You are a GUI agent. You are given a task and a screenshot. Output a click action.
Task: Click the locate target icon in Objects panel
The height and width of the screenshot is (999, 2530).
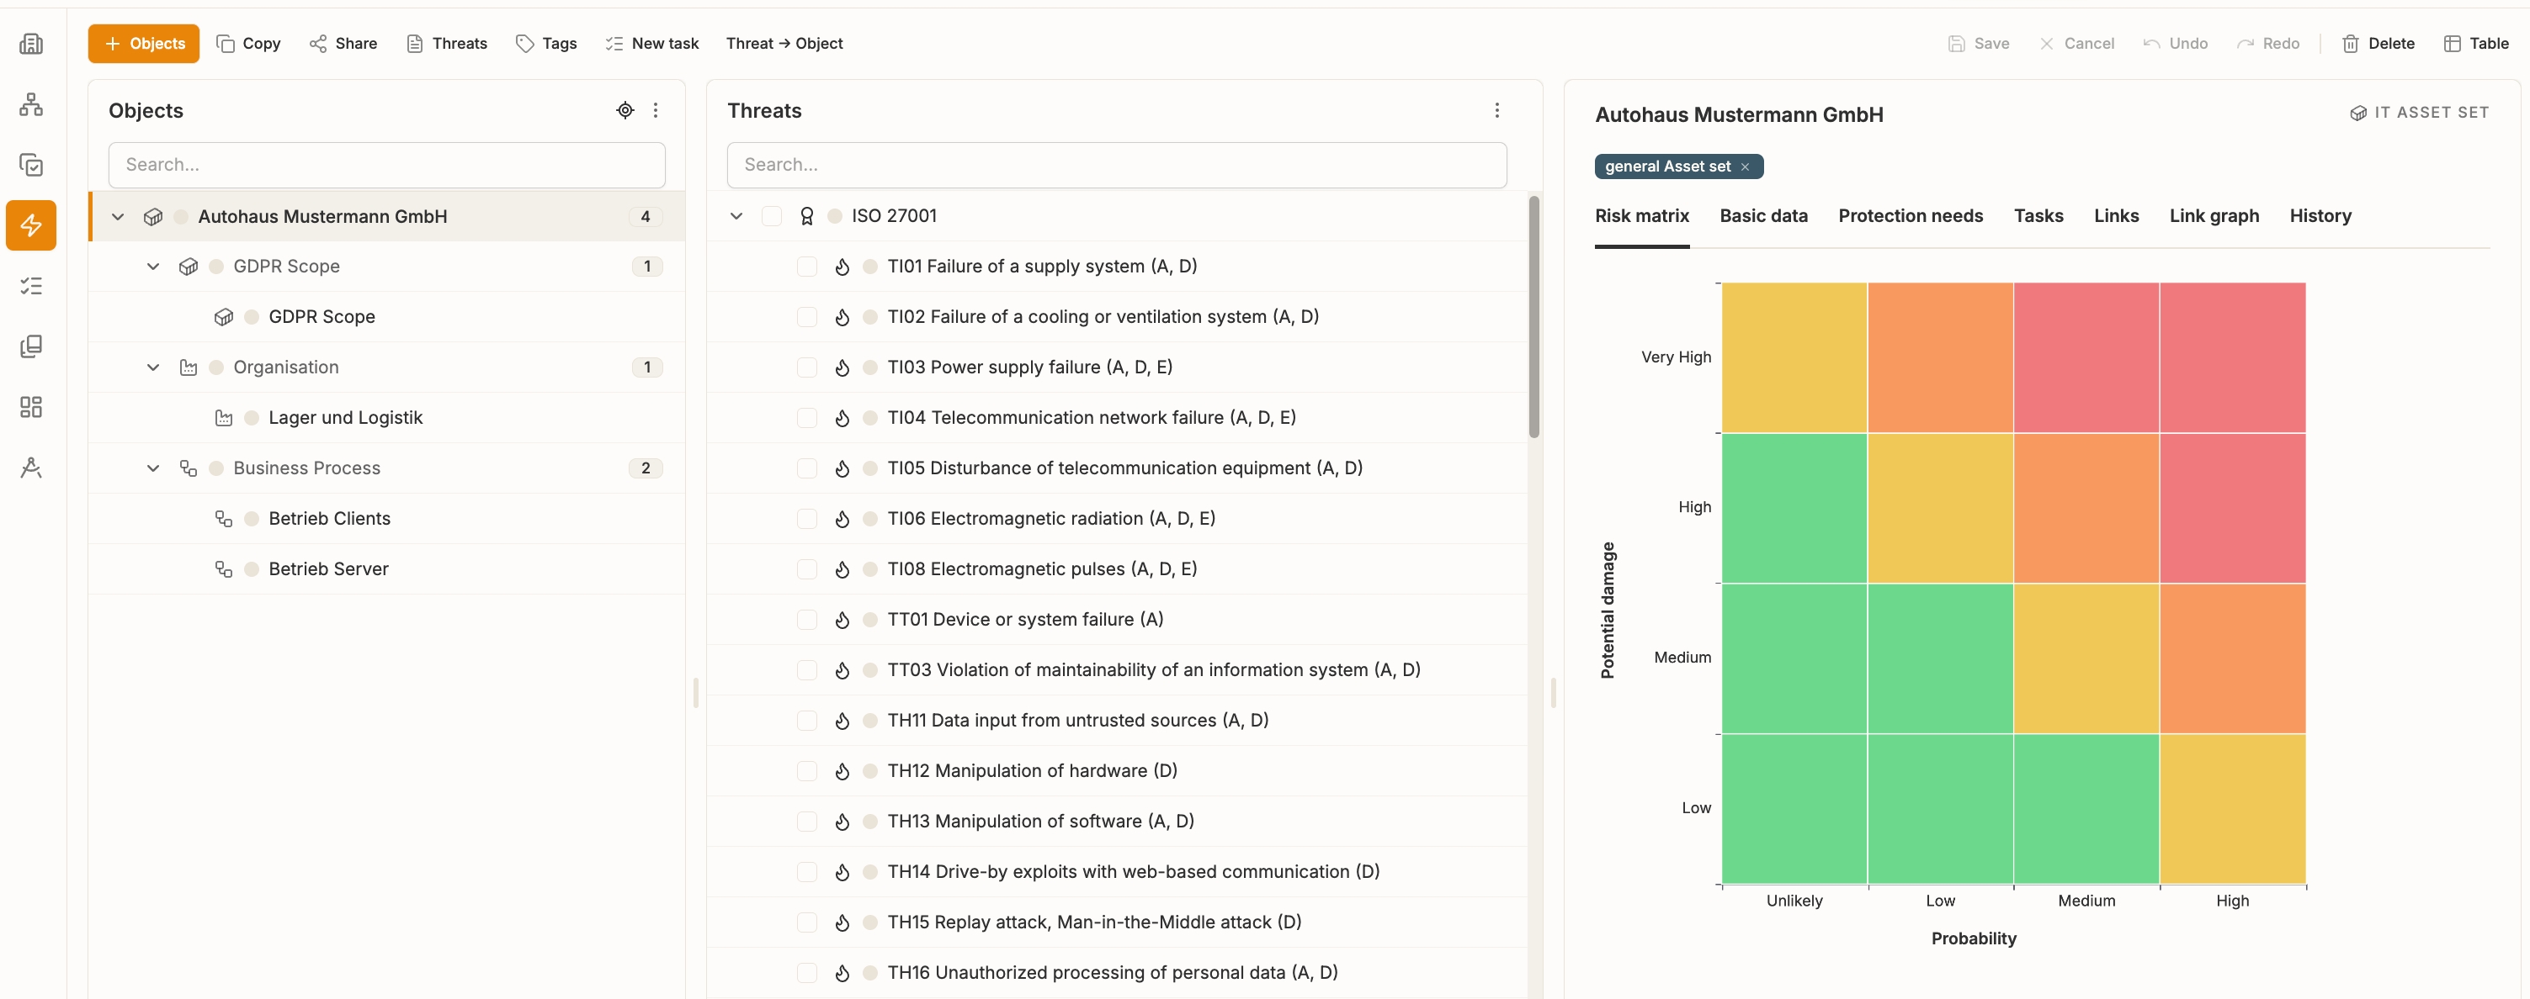coord(625,110)
